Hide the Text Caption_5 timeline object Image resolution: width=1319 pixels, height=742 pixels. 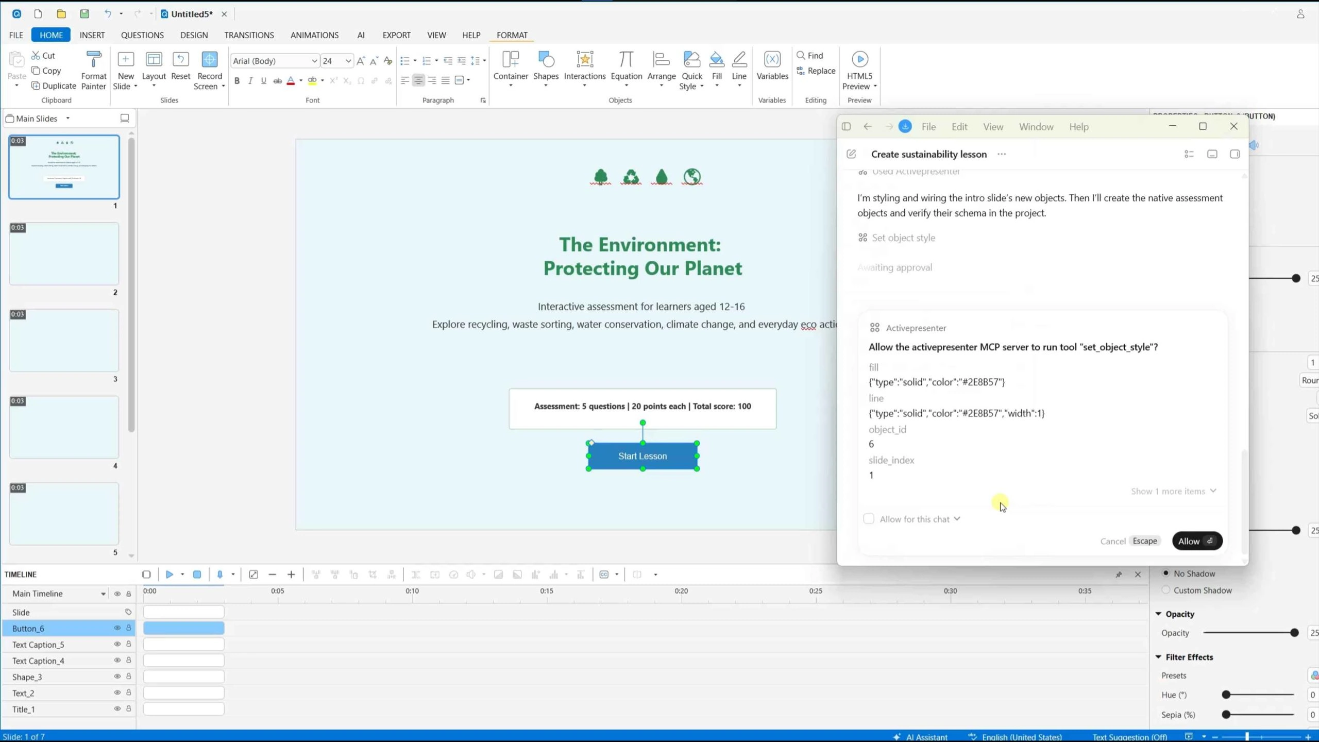coord(117,644)
